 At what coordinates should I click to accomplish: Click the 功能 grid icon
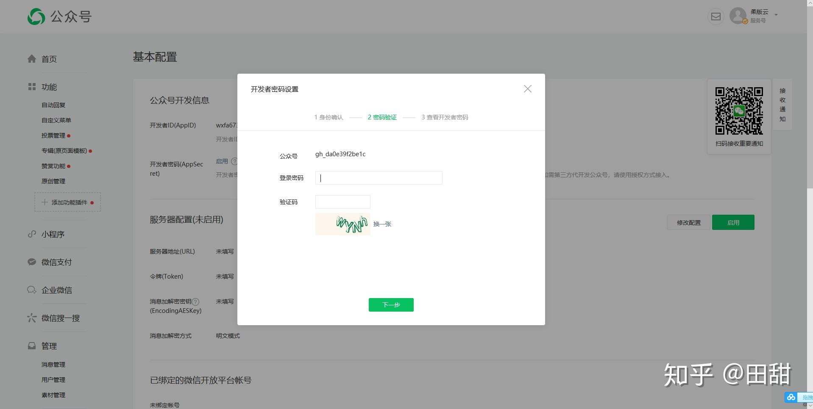[x=32, y=87]
